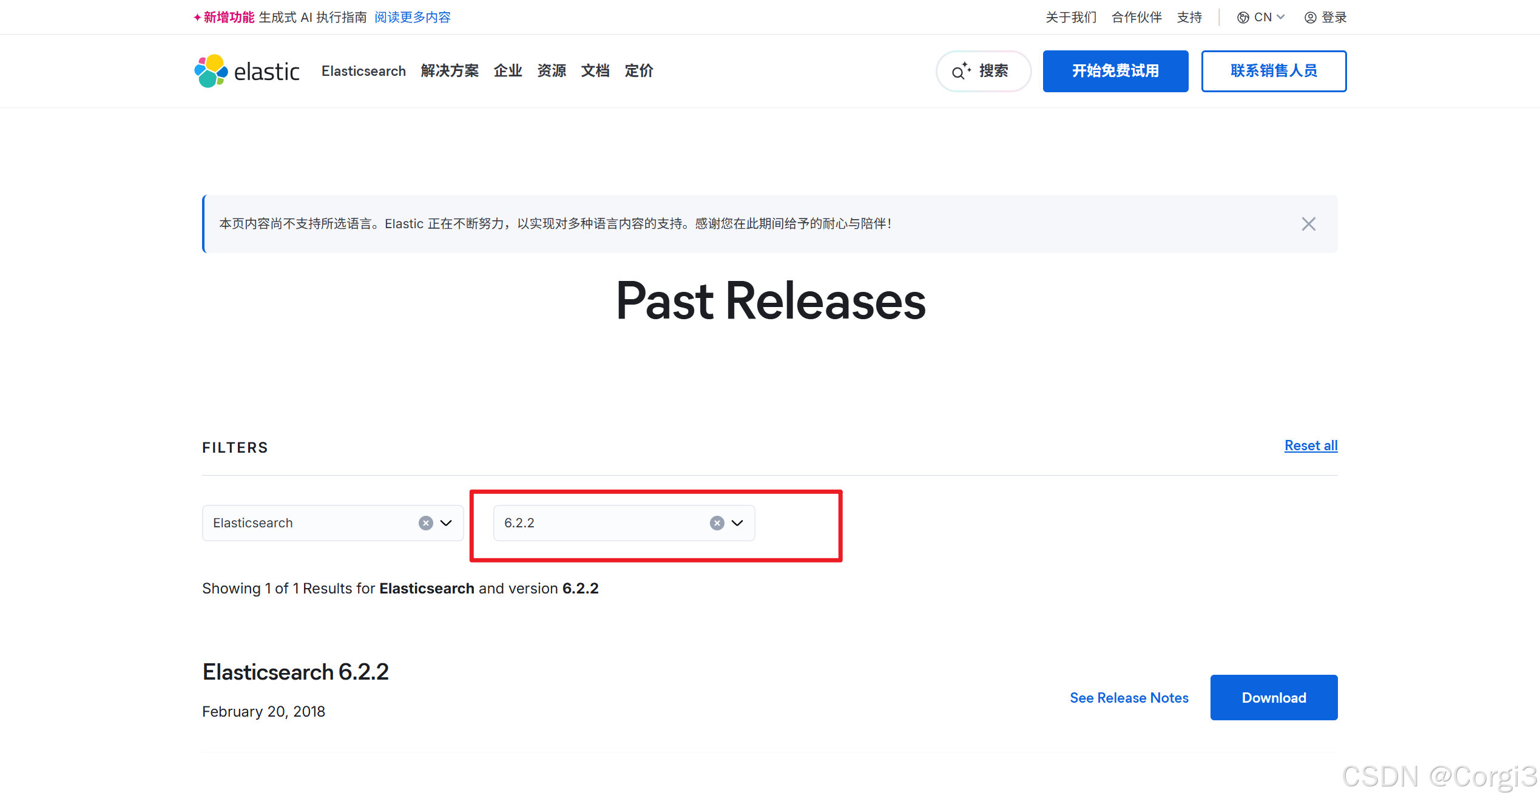Screen dimensions: 1540x801
Task: Open the Elasticsearch nav menu
Action: (x=363, y=71)
